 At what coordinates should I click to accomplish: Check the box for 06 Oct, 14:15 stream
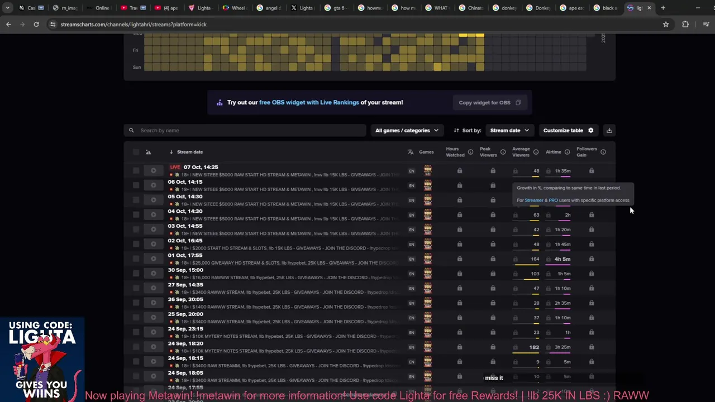point(136,185)
